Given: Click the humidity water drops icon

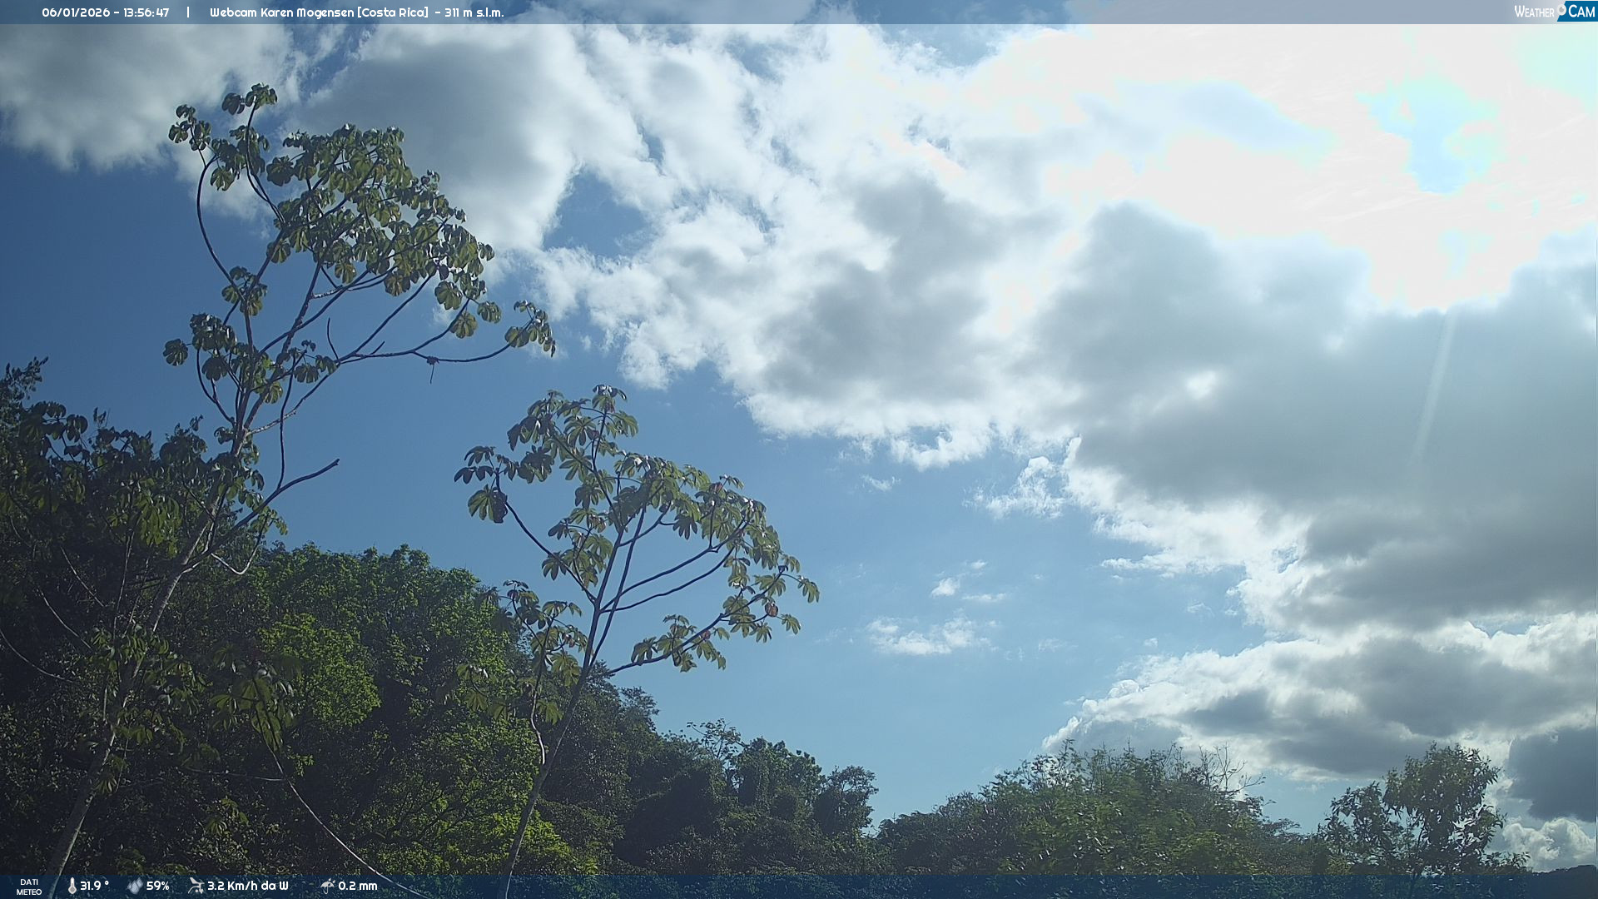Looking at the screenshot, I should (135, 886).
